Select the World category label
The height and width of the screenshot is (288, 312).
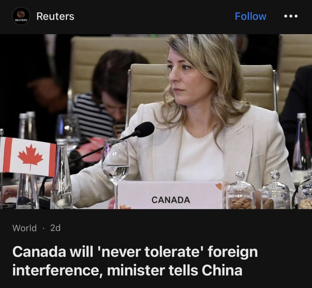point(24,228)
